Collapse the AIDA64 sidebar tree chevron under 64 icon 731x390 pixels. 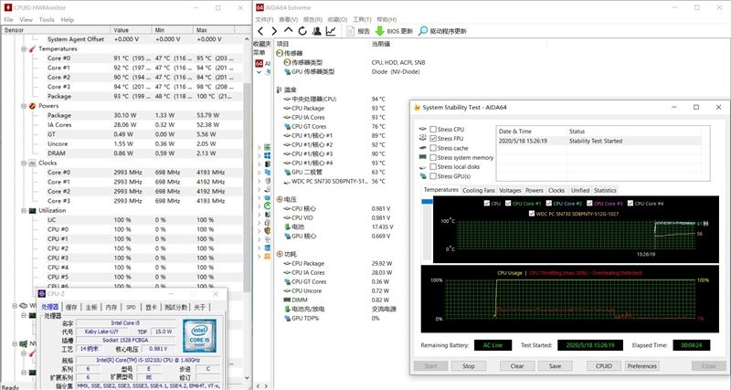(x=260, y=72)
